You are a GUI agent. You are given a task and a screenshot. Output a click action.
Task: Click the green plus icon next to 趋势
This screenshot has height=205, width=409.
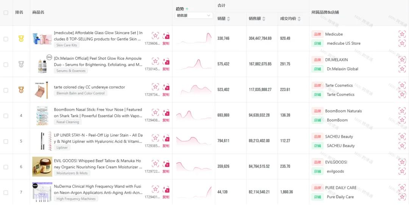coord(187,9)
